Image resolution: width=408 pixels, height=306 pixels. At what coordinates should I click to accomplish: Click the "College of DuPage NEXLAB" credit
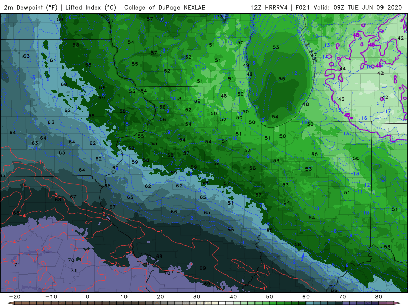(x=165, y=7)
